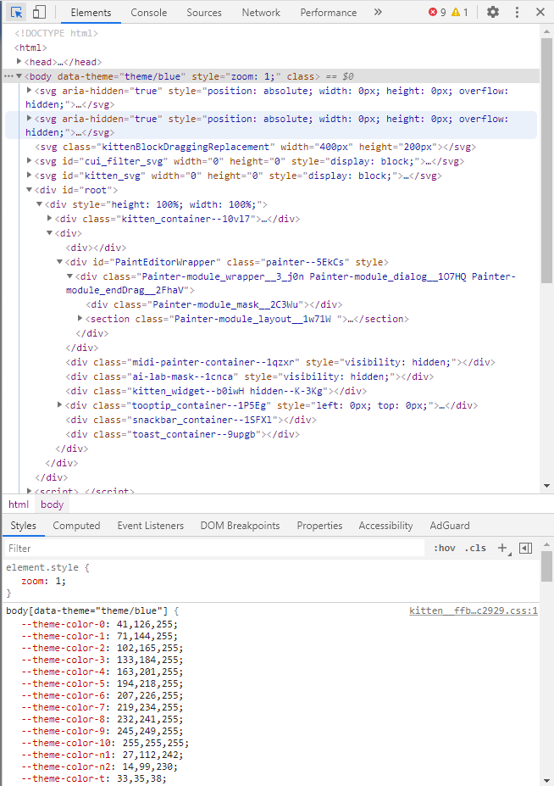Screen dimensions: 554x786
Task: Toggle computed styles sidebar pane icon
Action: click(525, 548)
